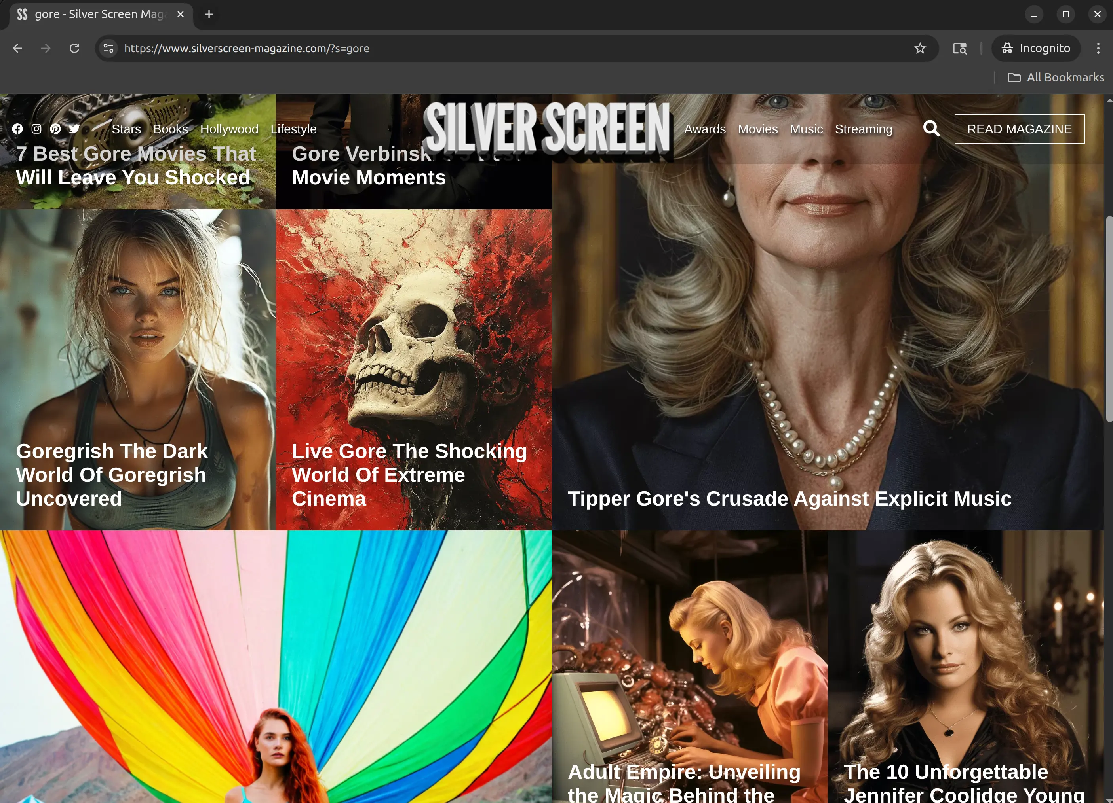This screenshot has height=803, width=1113.
Task: Open Silver Screen's Facebook page icon
Action: pos(17,129)
